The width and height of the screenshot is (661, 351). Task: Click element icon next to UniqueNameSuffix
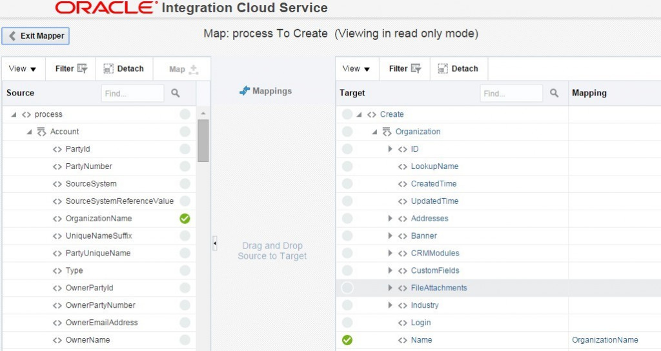pyautogui.click(x=57, y=236)
